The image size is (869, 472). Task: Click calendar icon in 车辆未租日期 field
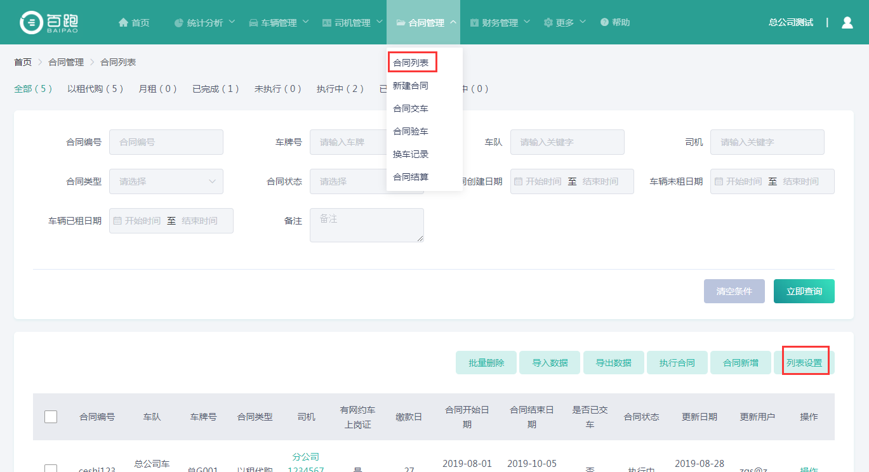[x=719, y=181]
